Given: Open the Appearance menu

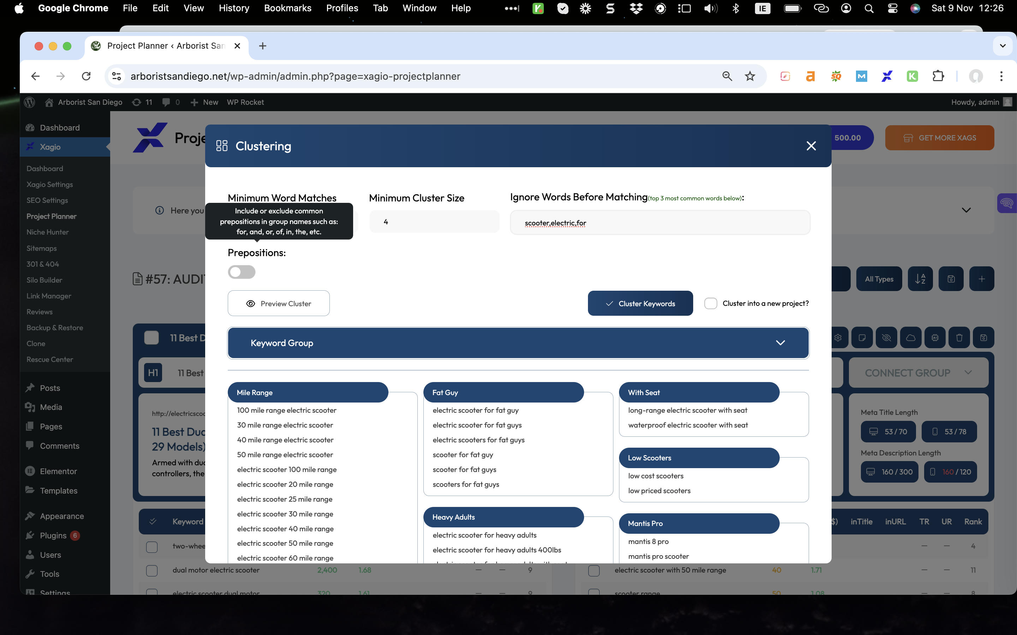Looking at the screenshot, I should tap(62, 516).
